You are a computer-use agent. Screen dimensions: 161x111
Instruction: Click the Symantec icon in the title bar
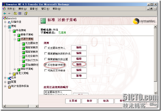pos(4,4)
